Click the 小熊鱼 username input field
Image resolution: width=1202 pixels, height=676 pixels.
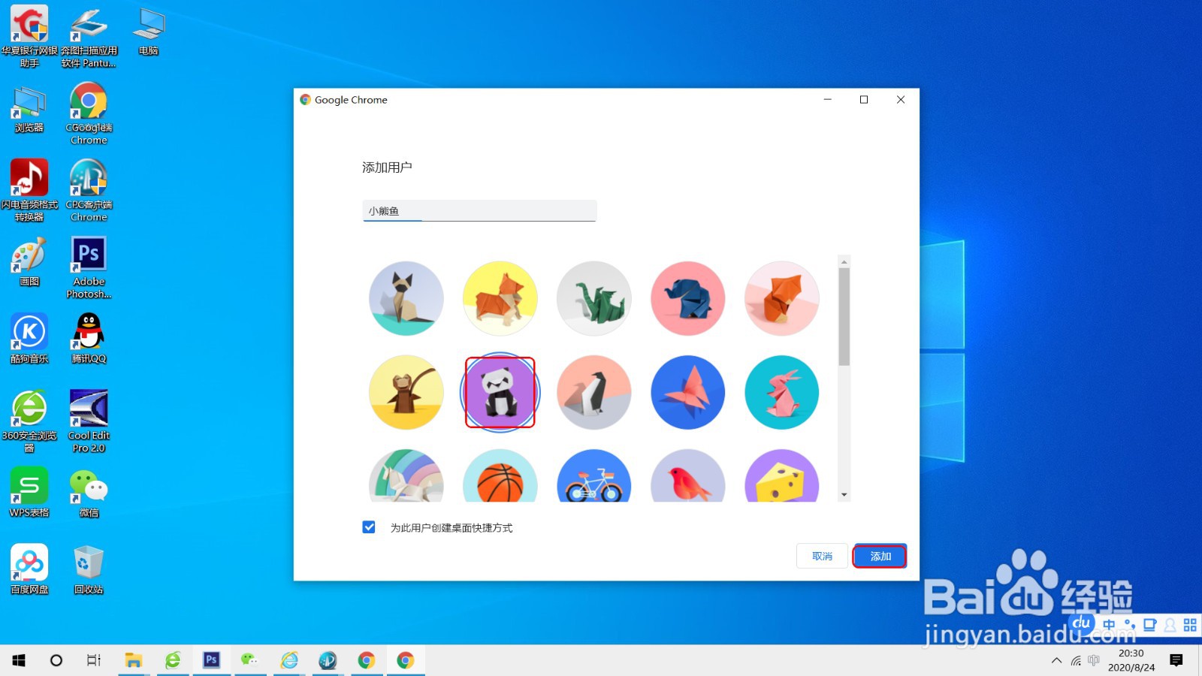[479, 210]
